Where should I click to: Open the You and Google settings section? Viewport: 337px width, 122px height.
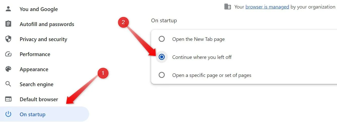pos(39,9)
